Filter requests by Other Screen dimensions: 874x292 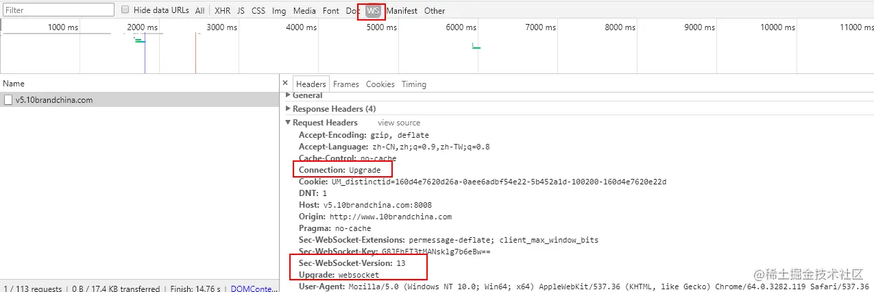coord(435,10)
